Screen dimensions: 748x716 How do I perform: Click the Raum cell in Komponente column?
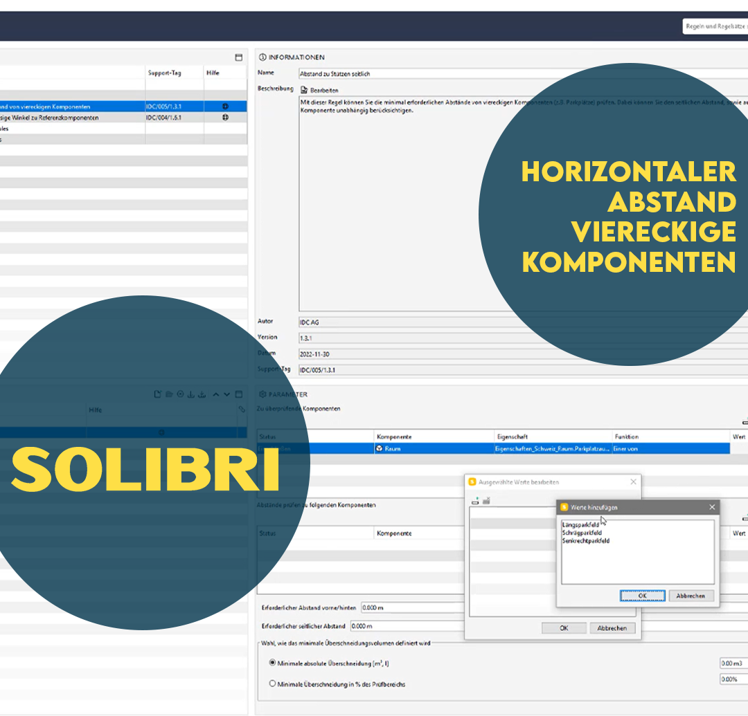(x=433, y=448)
